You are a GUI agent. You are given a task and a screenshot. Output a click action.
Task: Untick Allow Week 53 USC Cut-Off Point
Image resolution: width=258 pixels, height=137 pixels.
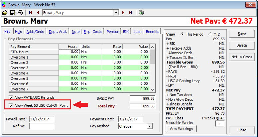pos(10,105)
